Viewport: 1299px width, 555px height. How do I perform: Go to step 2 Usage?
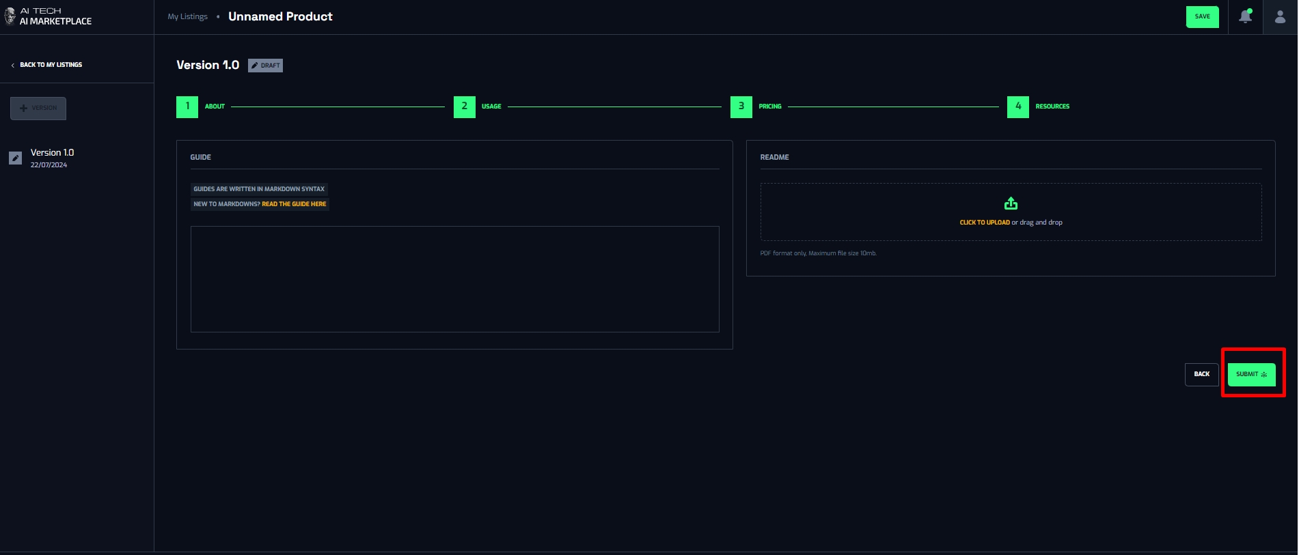tap(465, 106)
